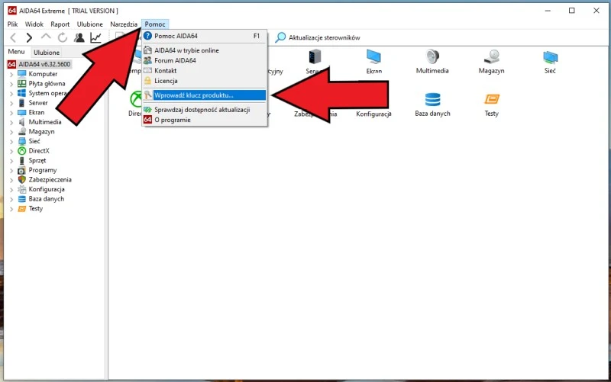
Task: Expand the Multimedia tree node
Action: (11, 122)
